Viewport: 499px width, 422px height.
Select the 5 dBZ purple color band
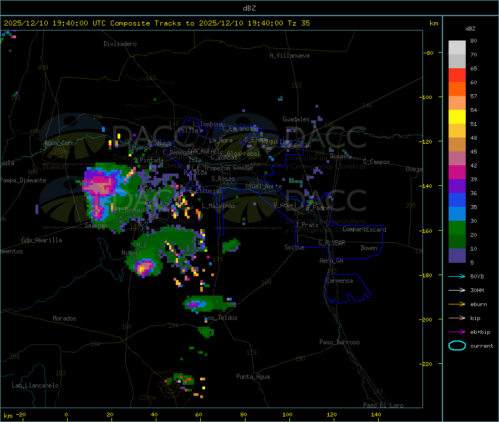point(457,256)
